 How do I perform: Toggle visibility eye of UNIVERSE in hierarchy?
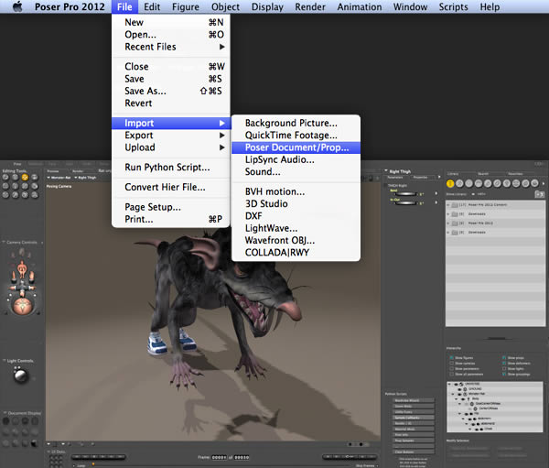click(x=457, y=385)
